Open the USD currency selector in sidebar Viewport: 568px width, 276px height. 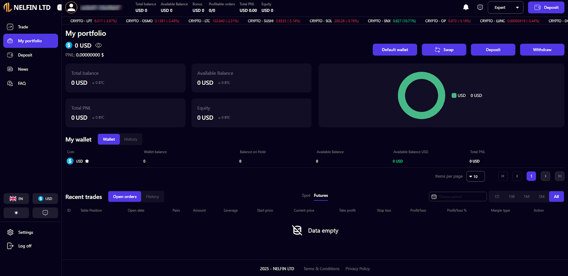45,199
